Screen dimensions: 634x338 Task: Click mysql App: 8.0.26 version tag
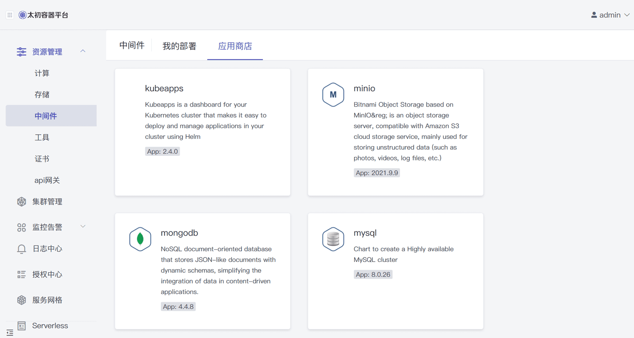click(x=373, y=275)
